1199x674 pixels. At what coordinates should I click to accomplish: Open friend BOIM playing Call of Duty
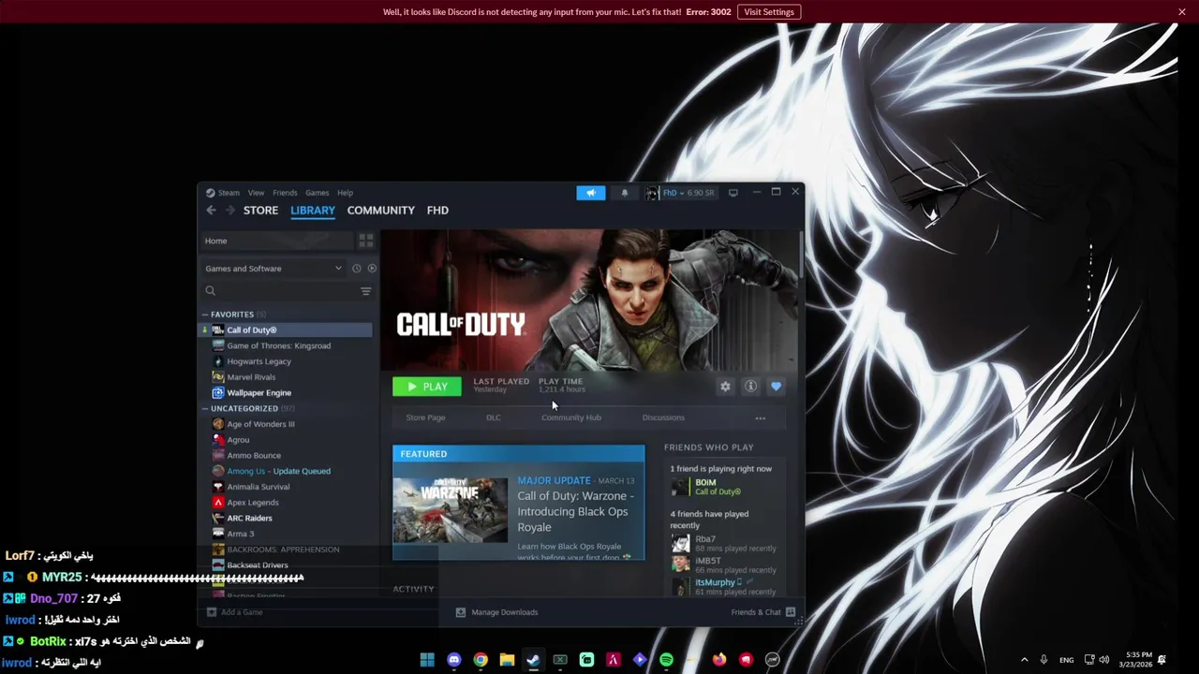click(719, 487)
